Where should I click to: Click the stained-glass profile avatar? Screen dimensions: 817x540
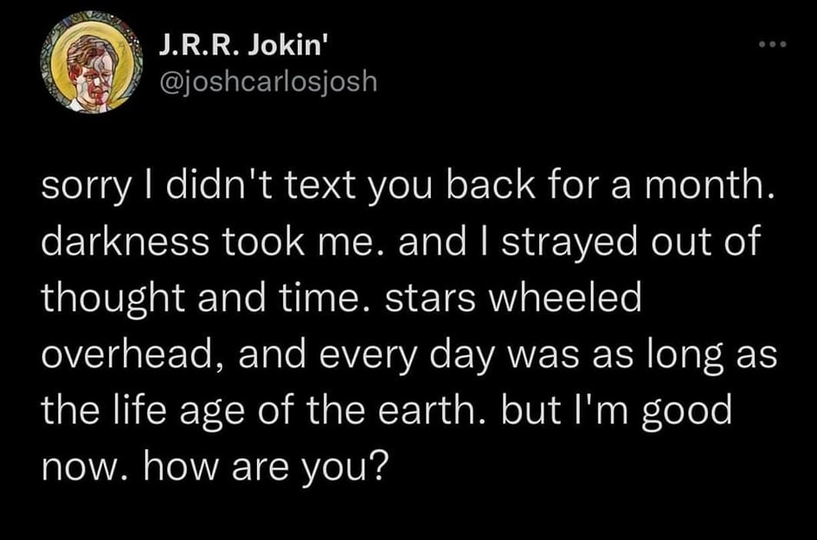click(91, 62)
